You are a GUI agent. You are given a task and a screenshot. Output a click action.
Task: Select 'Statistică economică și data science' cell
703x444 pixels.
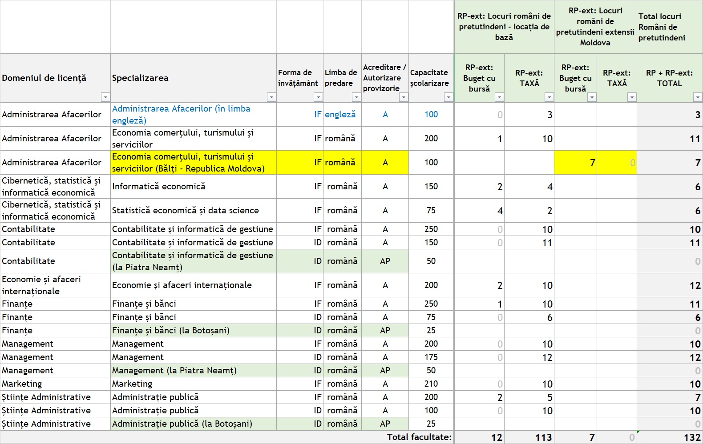(194, 211)
